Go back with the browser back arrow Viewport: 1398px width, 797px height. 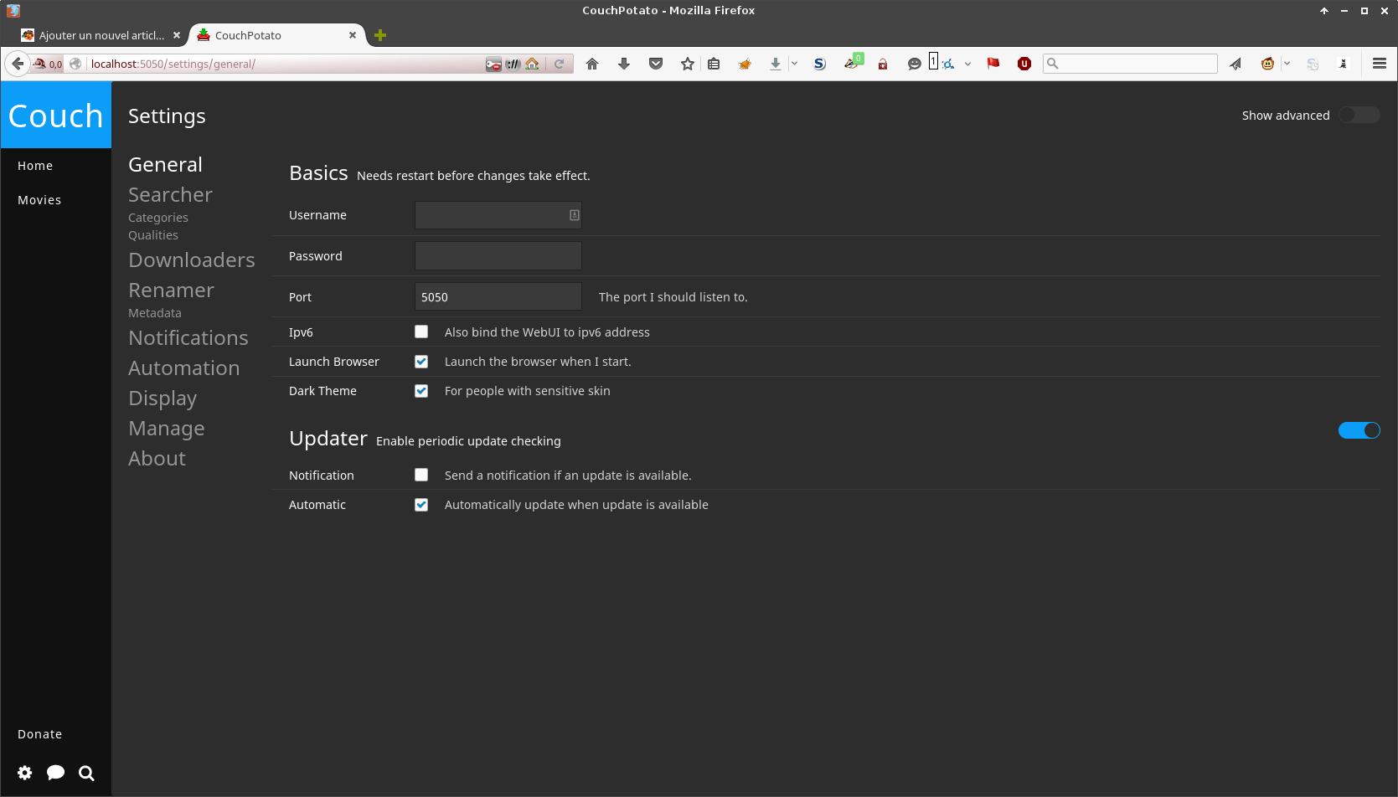point(18,64)
